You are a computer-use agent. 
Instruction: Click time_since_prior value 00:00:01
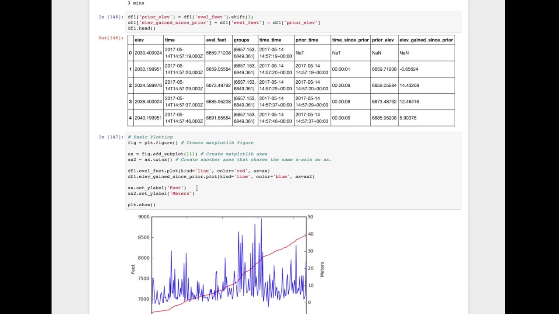341,69
